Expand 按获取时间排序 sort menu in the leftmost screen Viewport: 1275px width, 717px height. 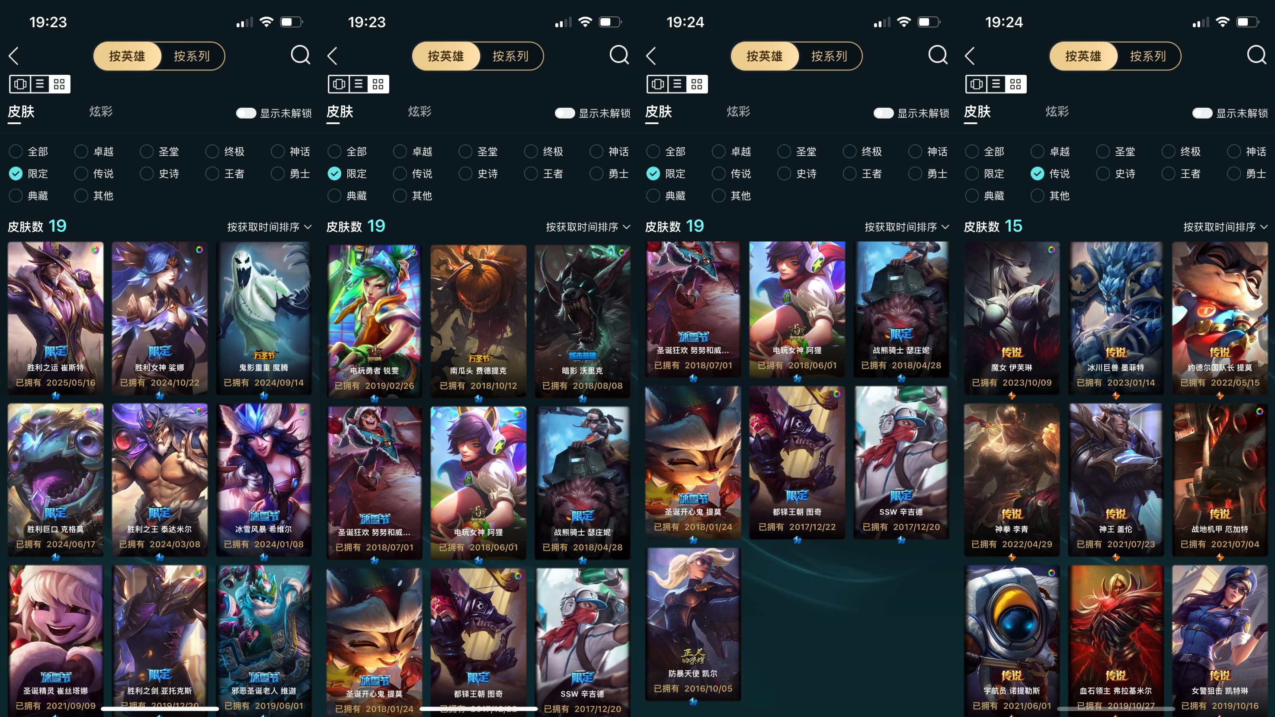269,227
